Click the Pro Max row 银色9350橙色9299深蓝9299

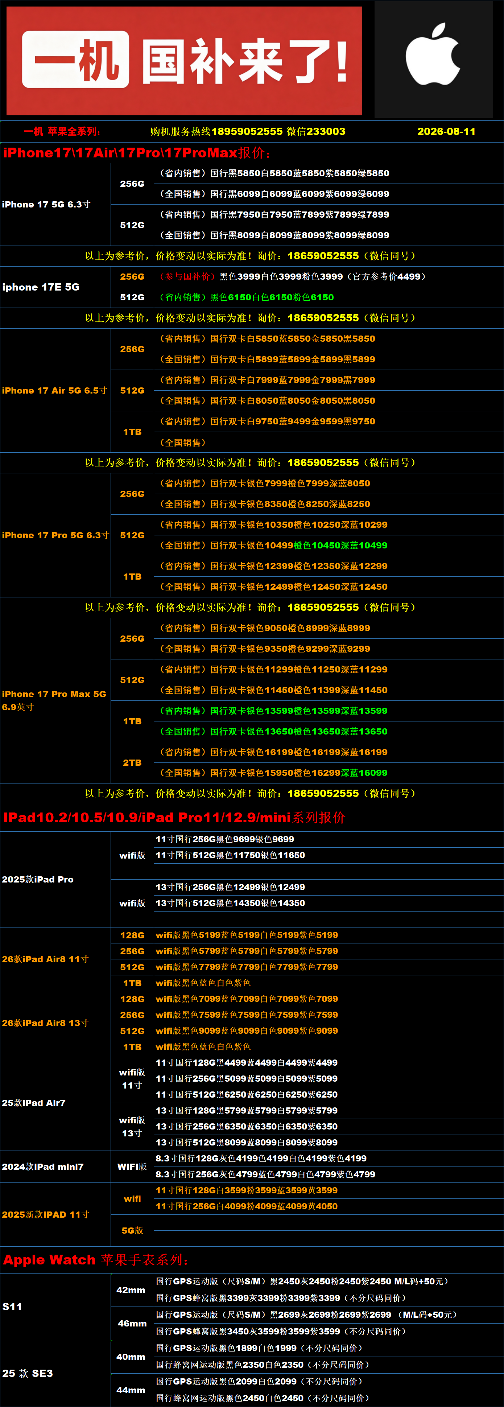click(329, 649)
